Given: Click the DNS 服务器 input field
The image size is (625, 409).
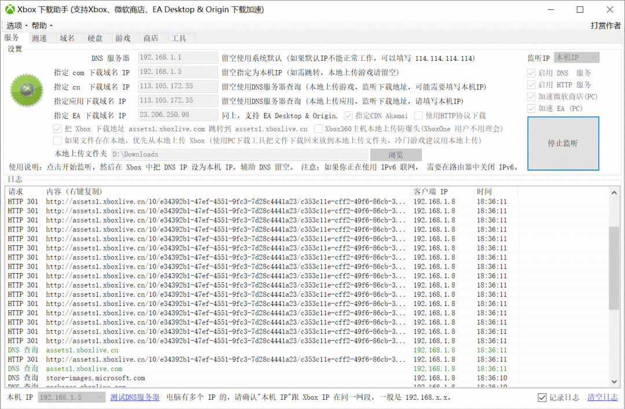Looking at the screenshot, I should [x=178, y=58].
